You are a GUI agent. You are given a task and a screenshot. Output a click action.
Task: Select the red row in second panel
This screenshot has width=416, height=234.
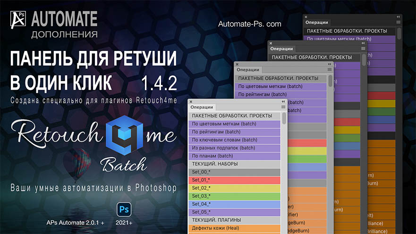[307, 143]
